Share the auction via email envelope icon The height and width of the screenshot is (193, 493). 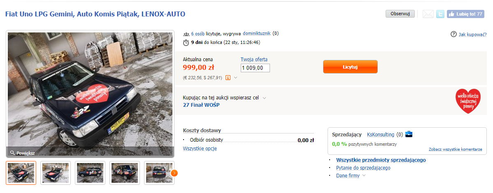[428, 14]
